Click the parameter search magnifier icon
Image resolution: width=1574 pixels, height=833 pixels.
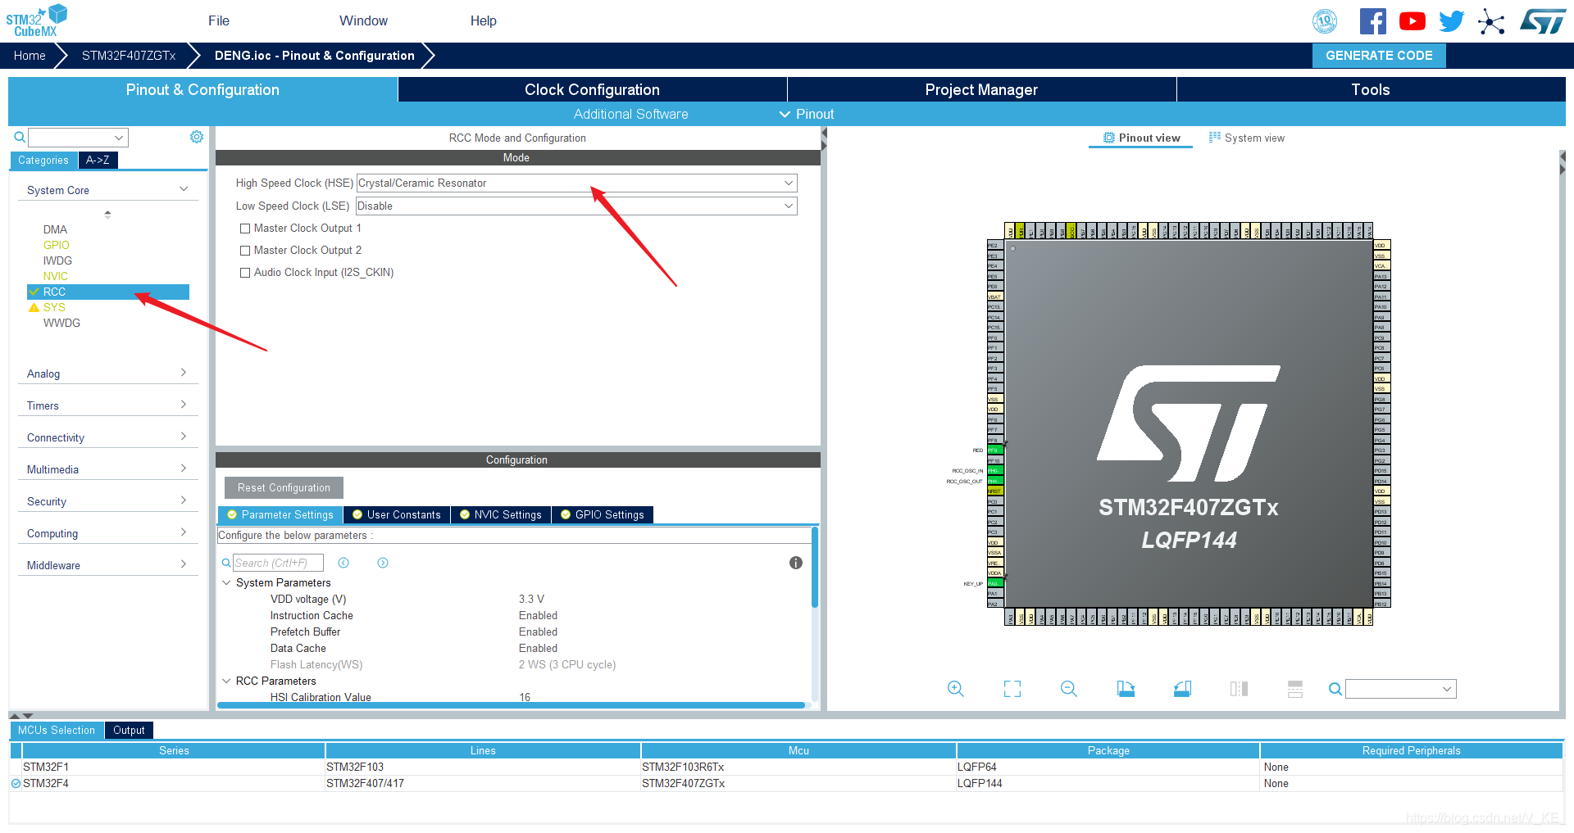[226, 563]
